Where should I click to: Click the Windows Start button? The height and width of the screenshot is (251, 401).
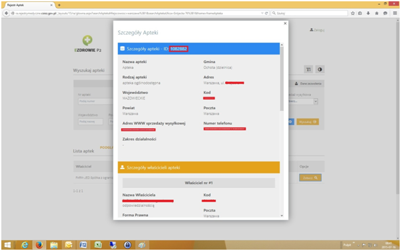click(x=7, y=245)
